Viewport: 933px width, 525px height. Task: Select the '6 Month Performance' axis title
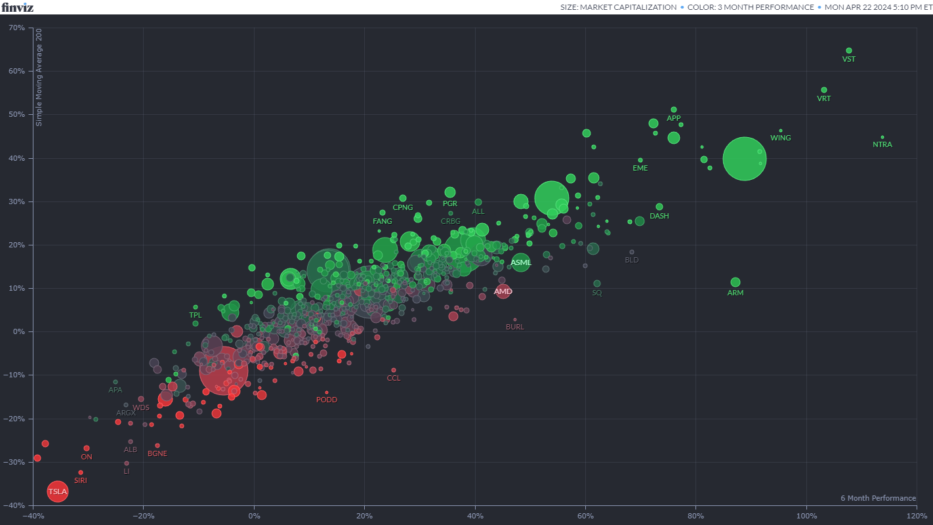click(x=878, y=498)
